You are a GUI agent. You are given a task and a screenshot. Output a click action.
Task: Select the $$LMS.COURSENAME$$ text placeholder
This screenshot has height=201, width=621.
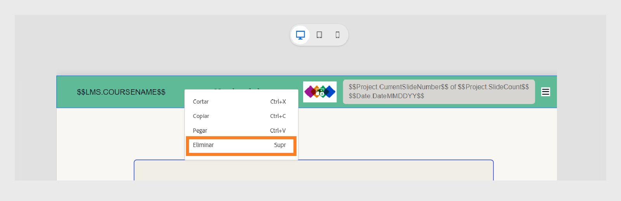tap(121, 92)
